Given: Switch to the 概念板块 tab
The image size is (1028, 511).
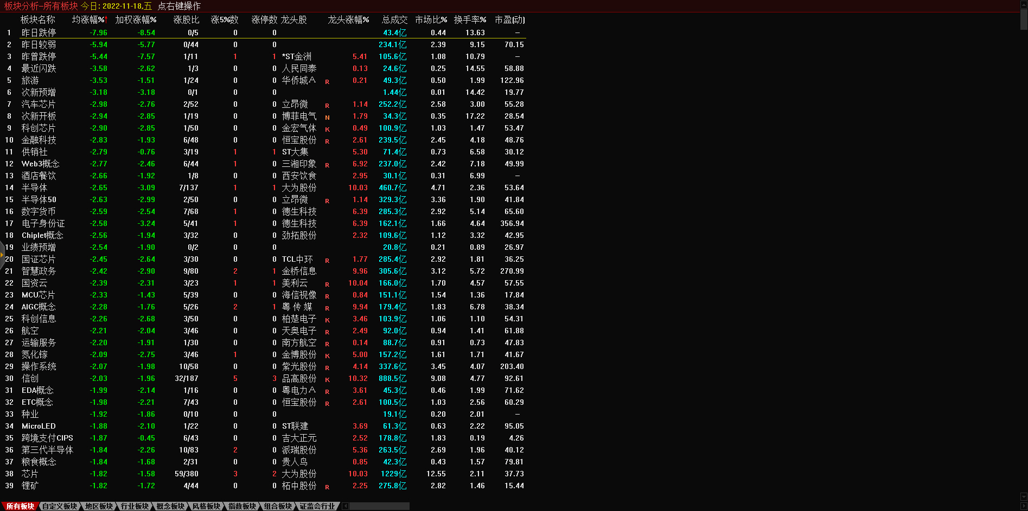Looking at the screenshot, I should 170,506.
